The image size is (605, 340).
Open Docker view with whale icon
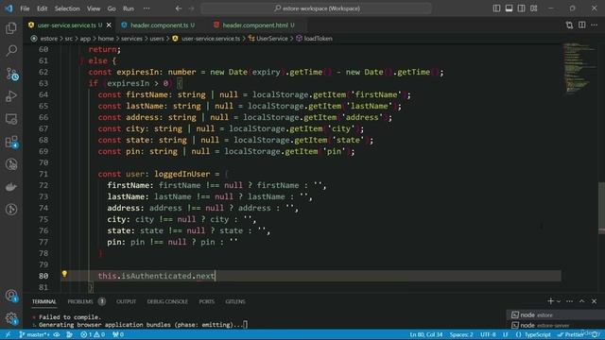pyautogui.click(x=11, y=187)
